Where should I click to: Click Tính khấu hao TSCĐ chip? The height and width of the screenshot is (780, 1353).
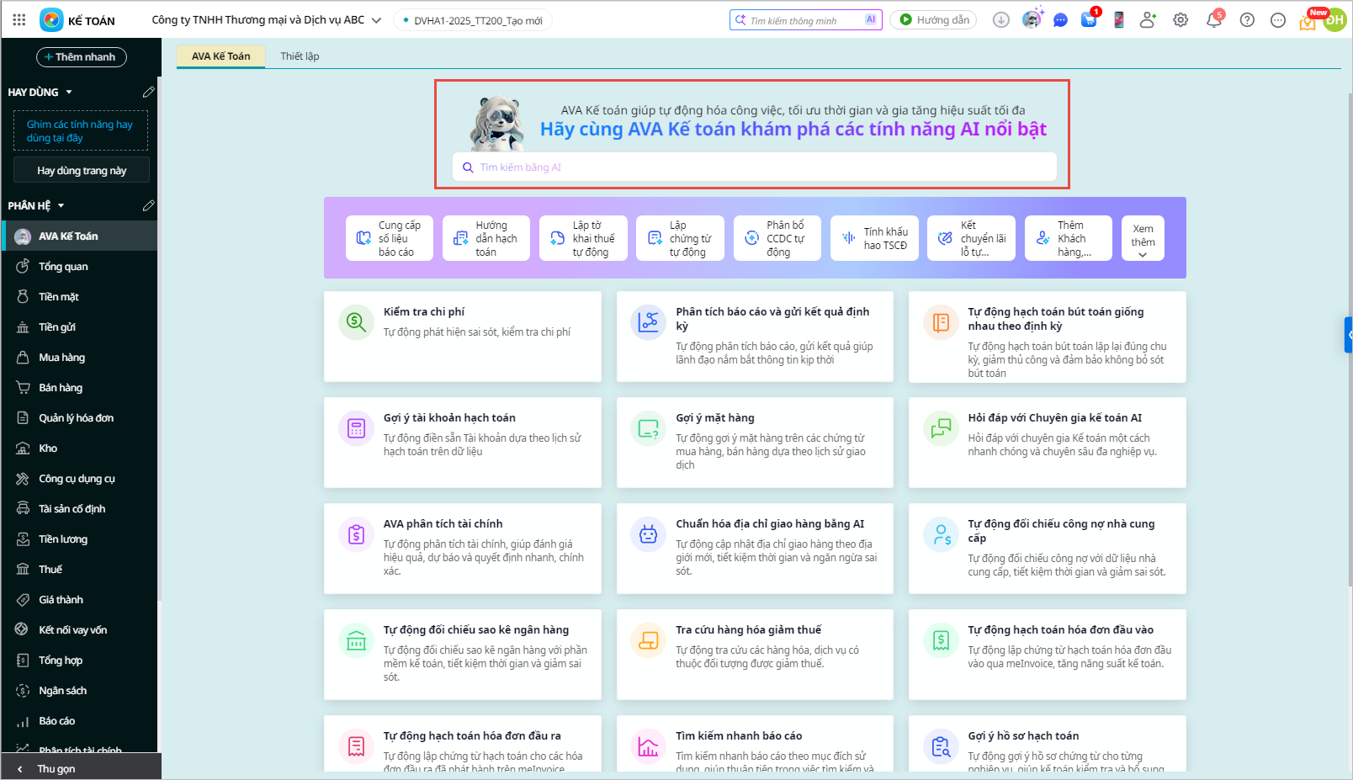click(874, 238)
